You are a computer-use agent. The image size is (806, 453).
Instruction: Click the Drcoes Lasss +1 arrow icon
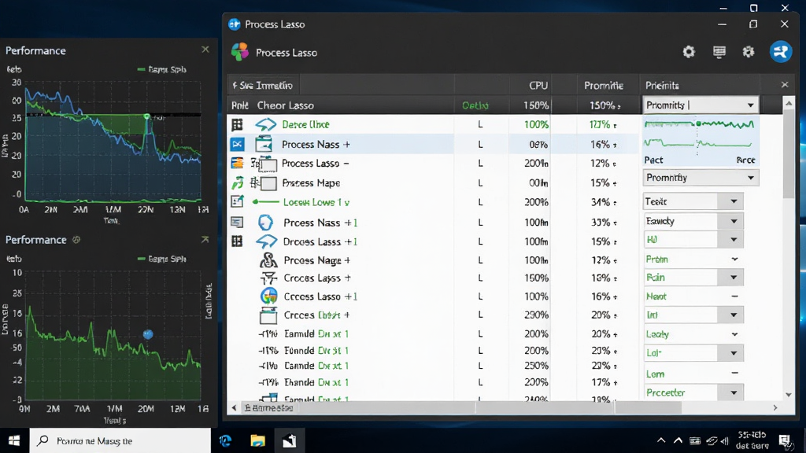click(266, 241)
